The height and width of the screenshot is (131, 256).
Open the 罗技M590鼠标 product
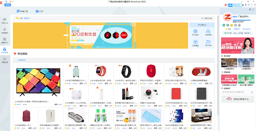(x=151, y=74)
